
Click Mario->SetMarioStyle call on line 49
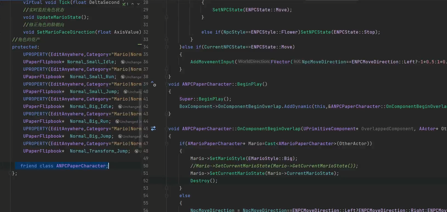(x=244, y=158)
